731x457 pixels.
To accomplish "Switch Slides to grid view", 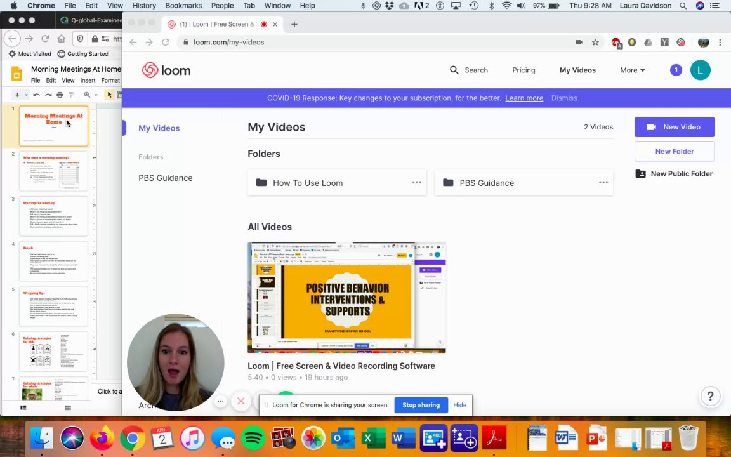I will click(x=68, y=407).
